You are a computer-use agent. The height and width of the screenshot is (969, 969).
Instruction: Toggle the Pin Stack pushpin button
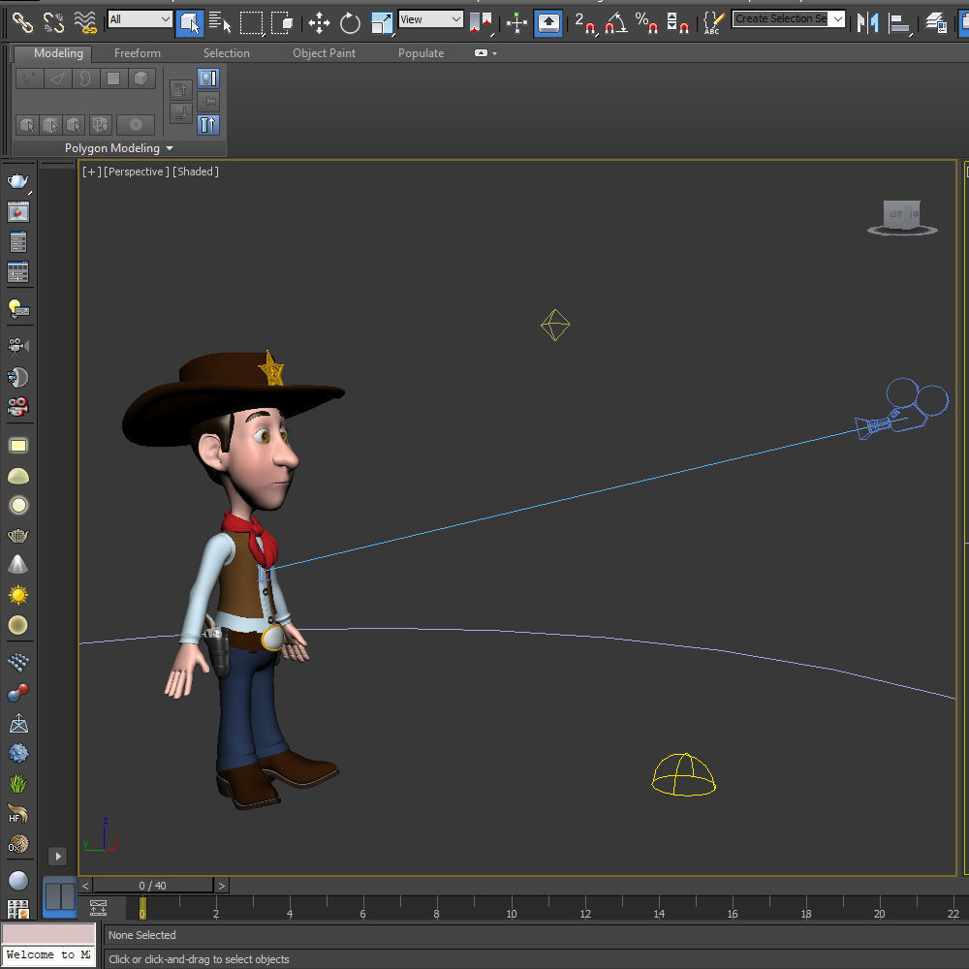click(208, 102)
